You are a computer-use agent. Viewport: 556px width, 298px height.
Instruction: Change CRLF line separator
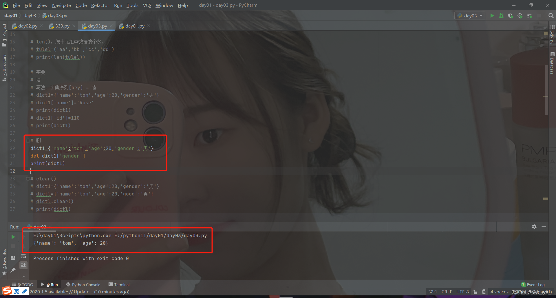[447, 292]
